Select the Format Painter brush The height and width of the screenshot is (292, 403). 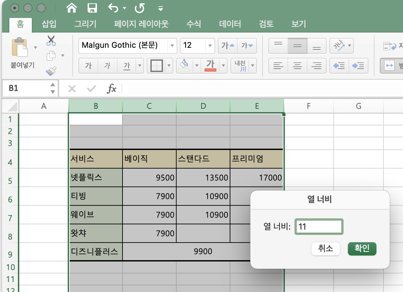pyautogui.click(x=51, y=71)
